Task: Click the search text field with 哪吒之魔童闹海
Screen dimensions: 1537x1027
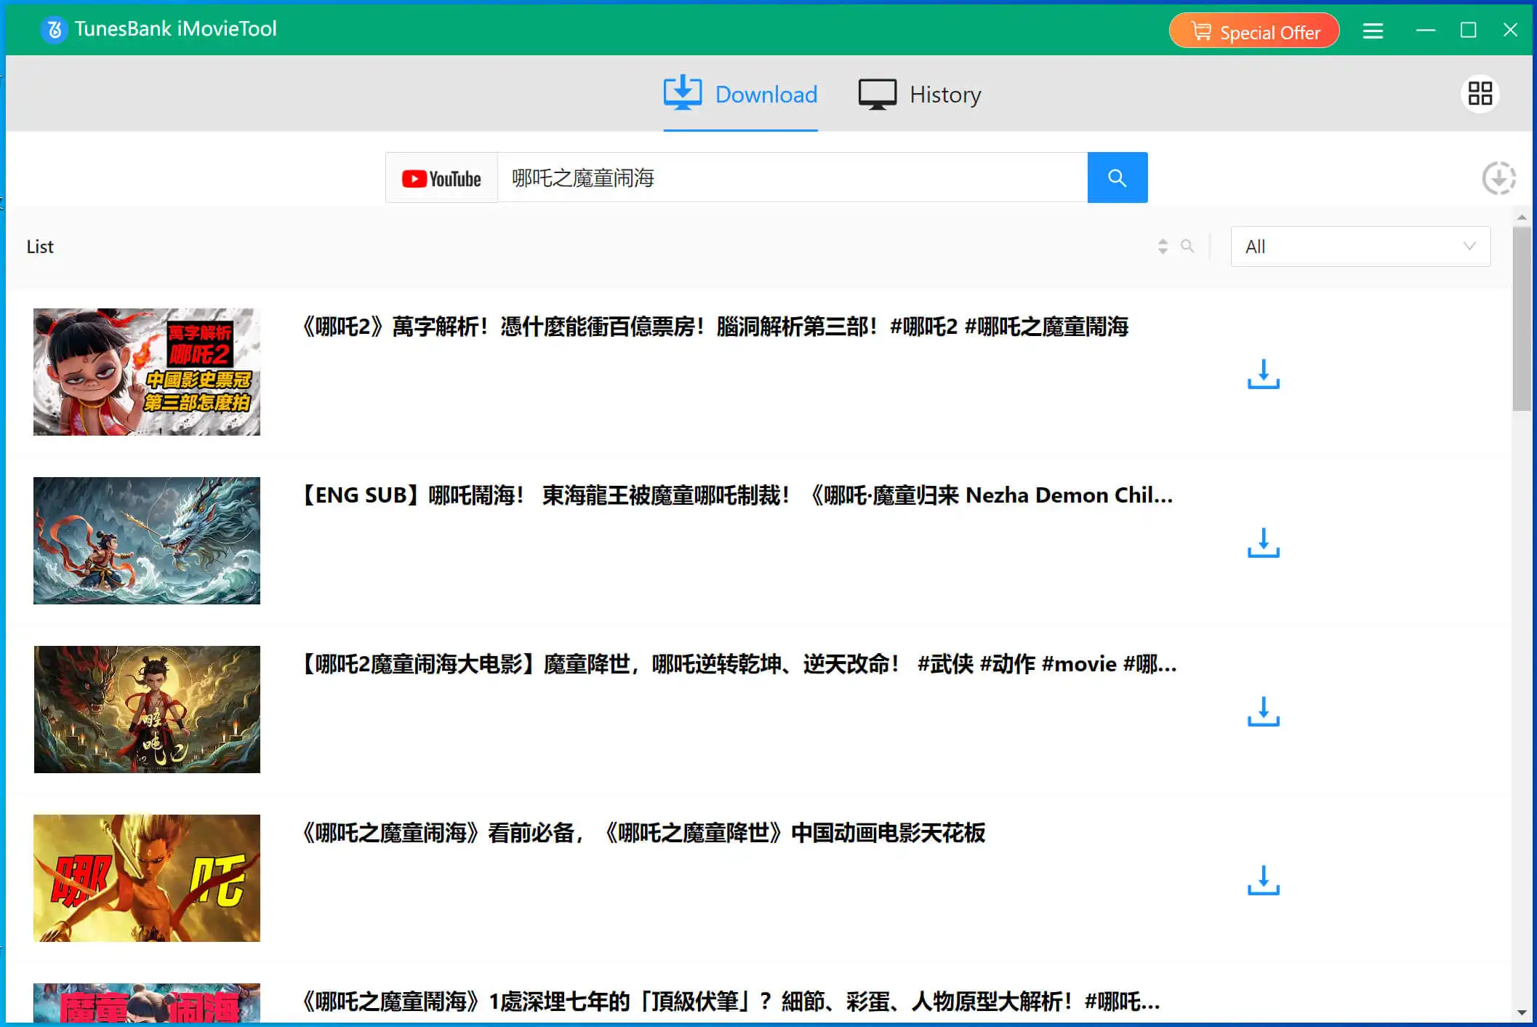Action: point(792,177)
